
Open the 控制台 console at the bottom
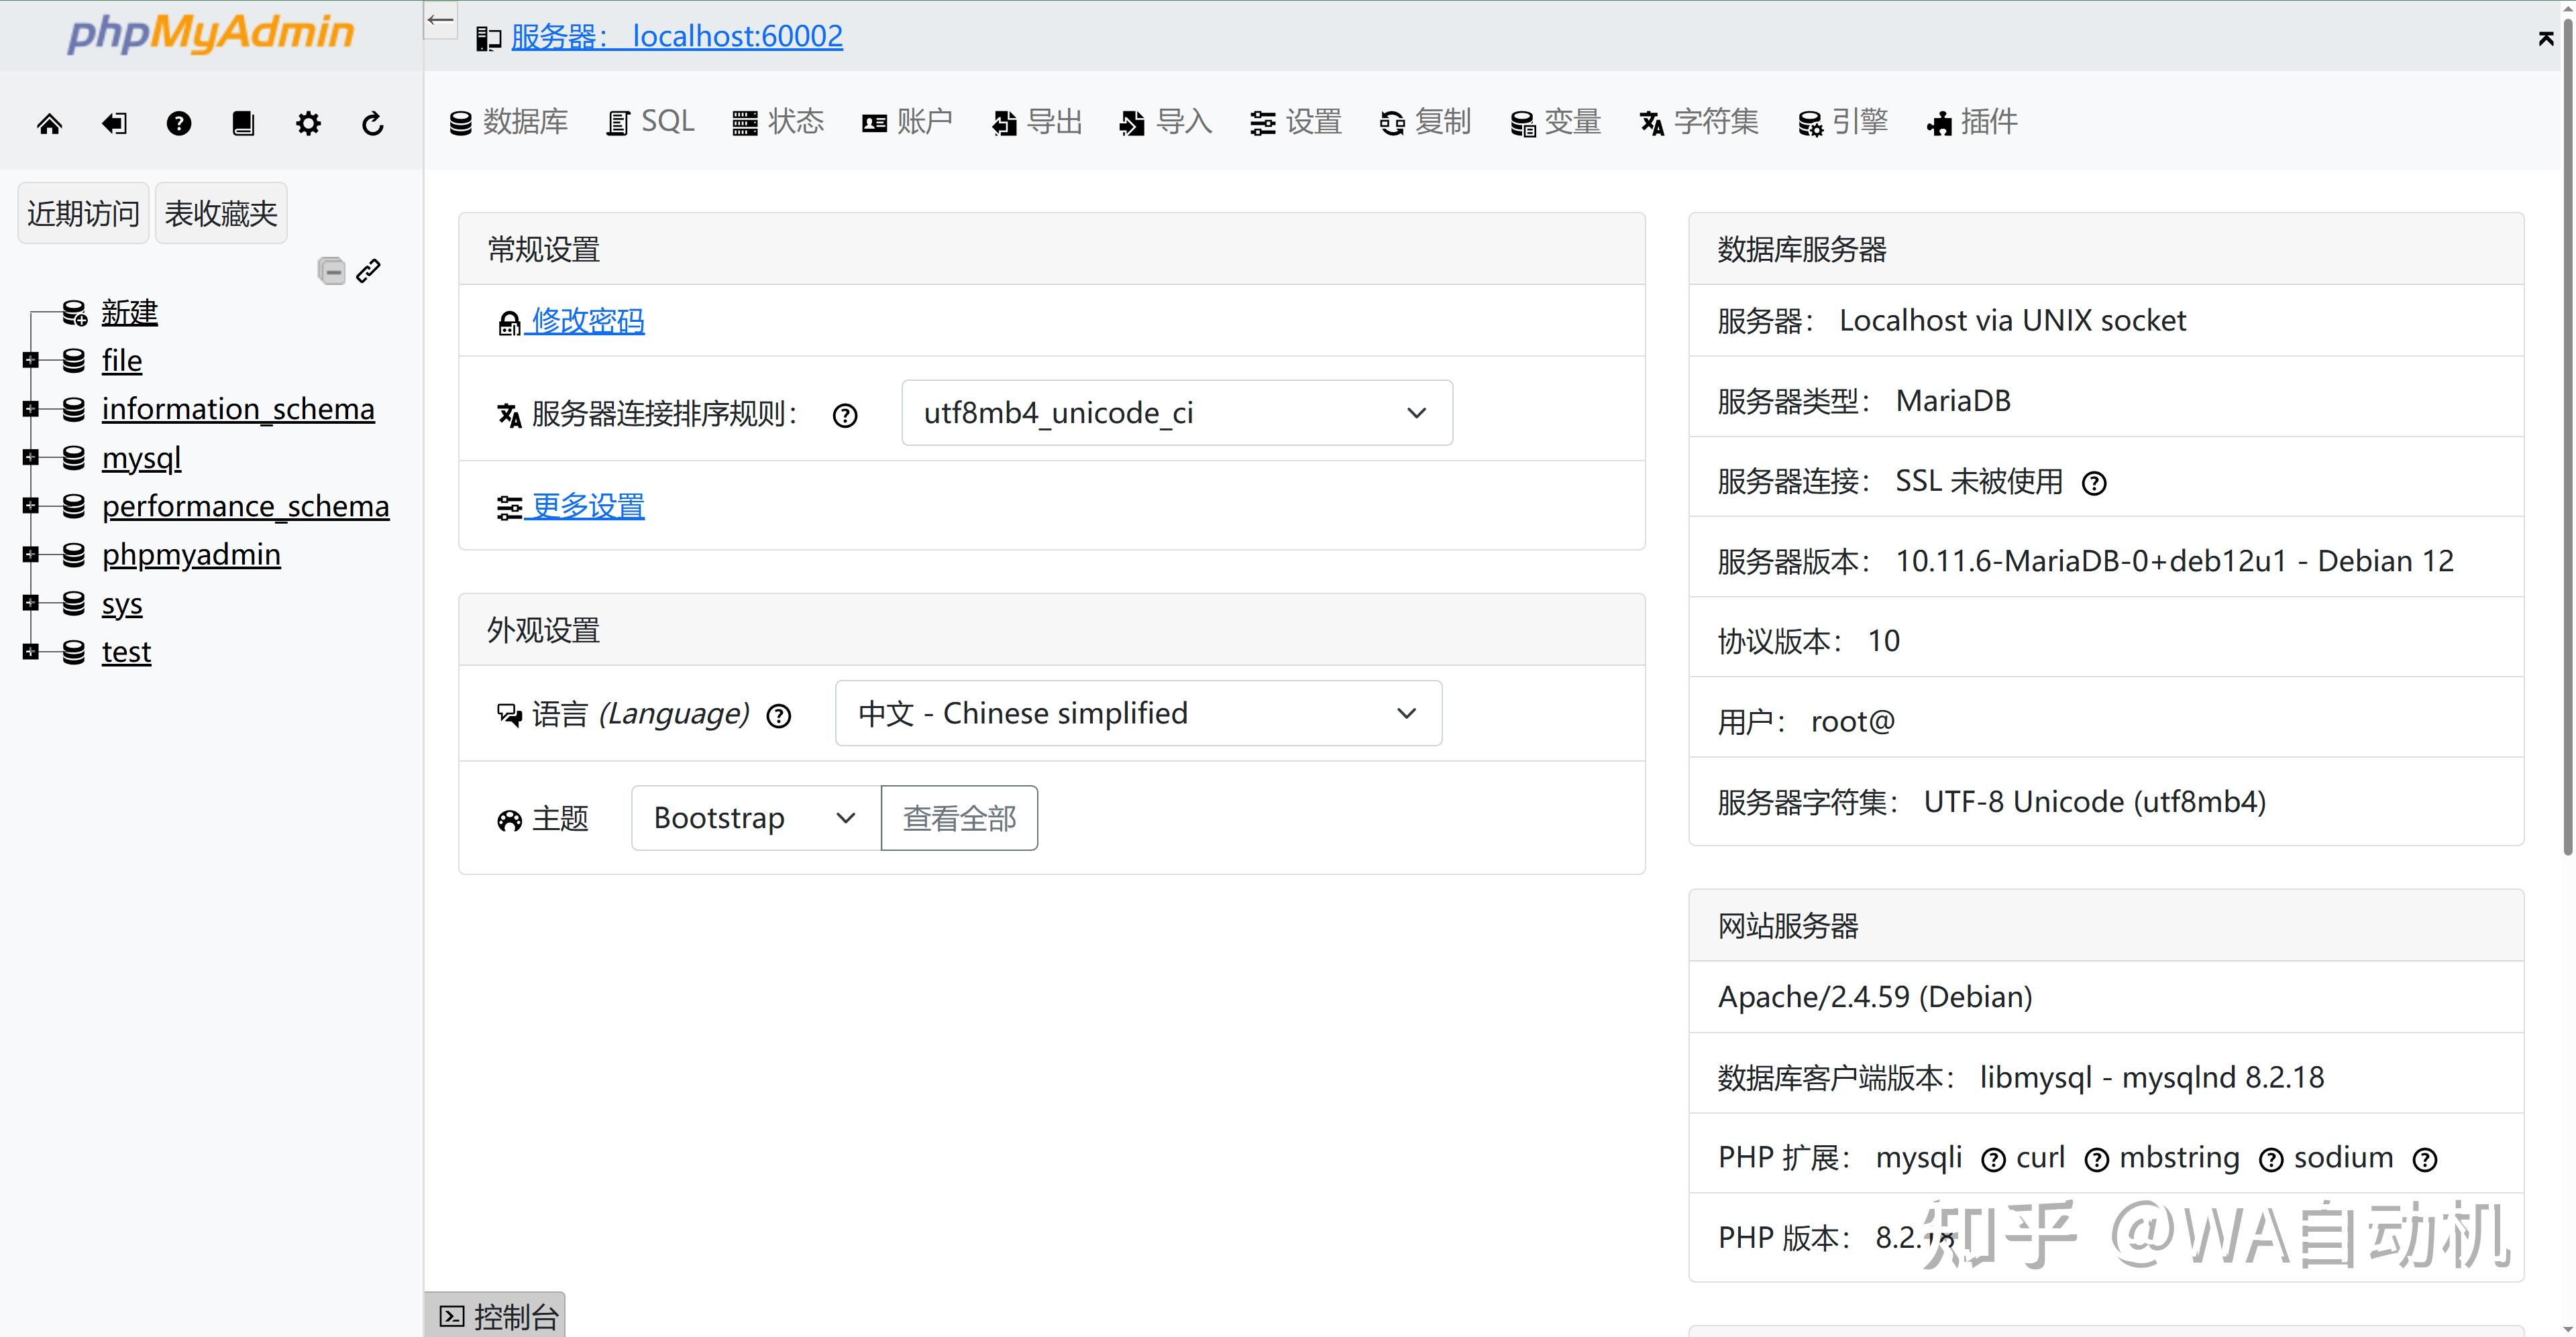(495, 1315)
